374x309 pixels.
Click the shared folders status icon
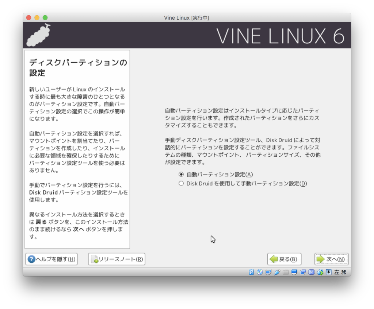[x=286, y=272]
